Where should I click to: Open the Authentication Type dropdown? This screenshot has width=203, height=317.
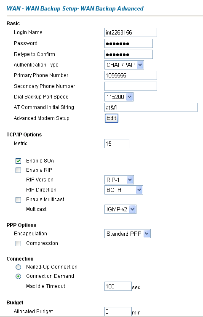click(x=124, y=65)
